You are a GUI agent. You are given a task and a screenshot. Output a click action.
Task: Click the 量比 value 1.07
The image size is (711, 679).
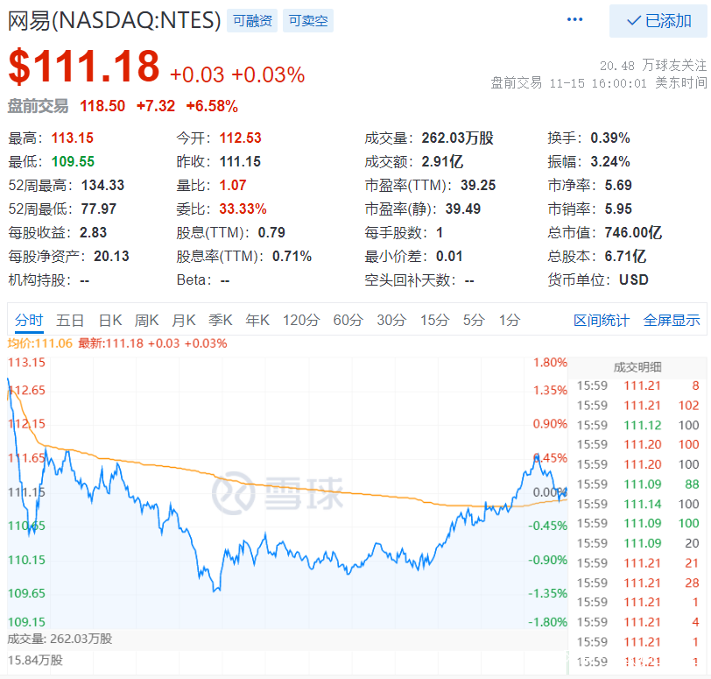click(x=233, y=185)
